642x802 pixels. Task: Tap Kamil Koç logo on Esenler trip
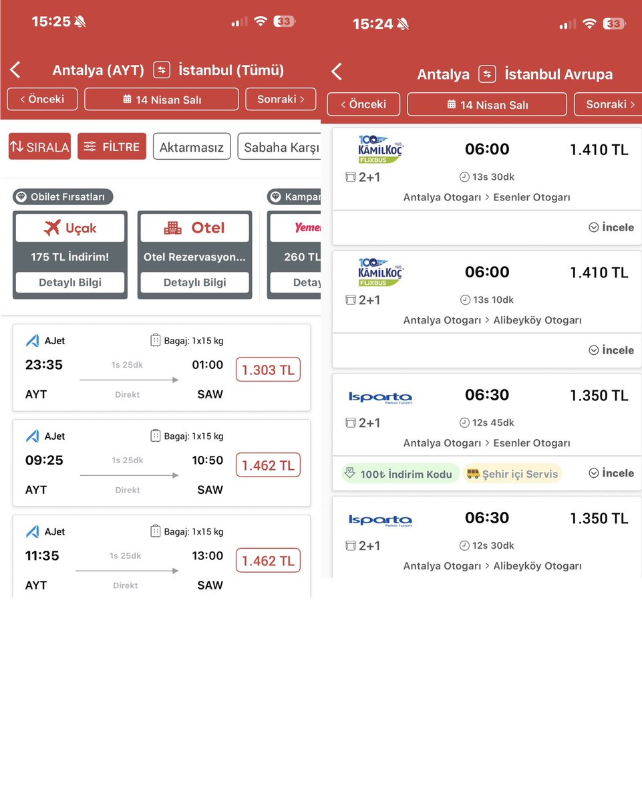point(381,150)
